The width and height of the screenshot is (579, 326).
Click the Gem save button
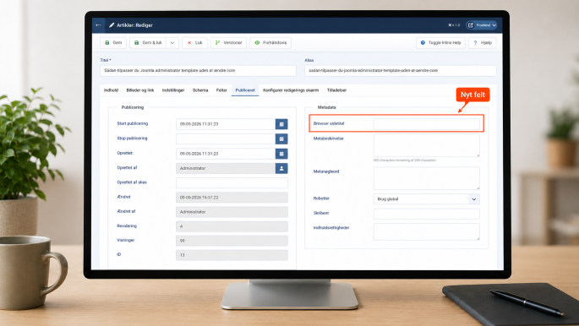(x=113, y=43)
